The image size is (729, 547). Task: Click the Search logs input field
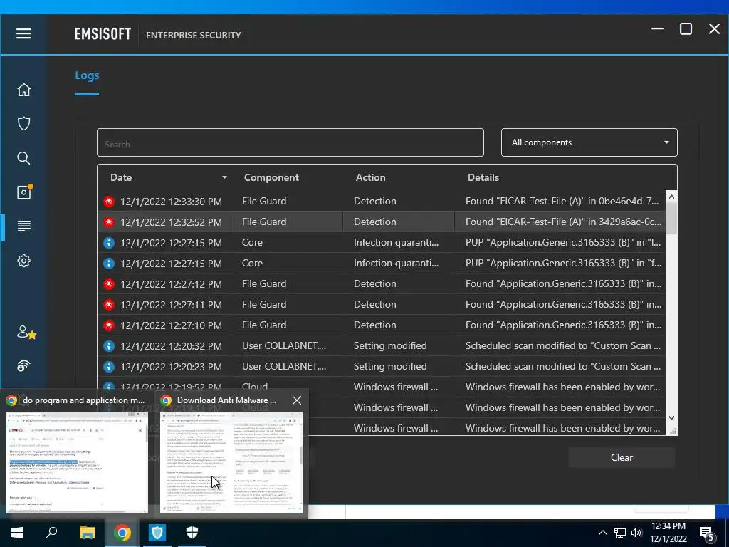[x=290, y=142]
